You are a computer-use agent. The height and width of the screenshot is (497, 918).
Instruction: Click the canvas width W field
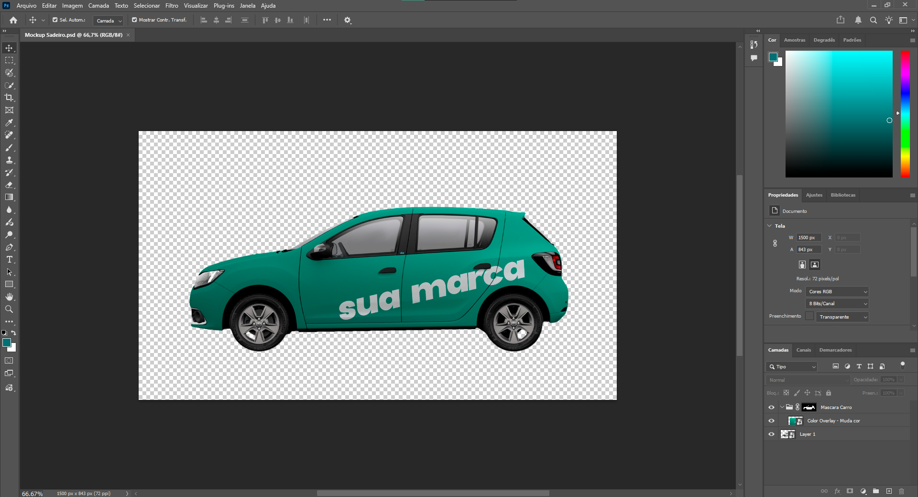tap(809, 238)
